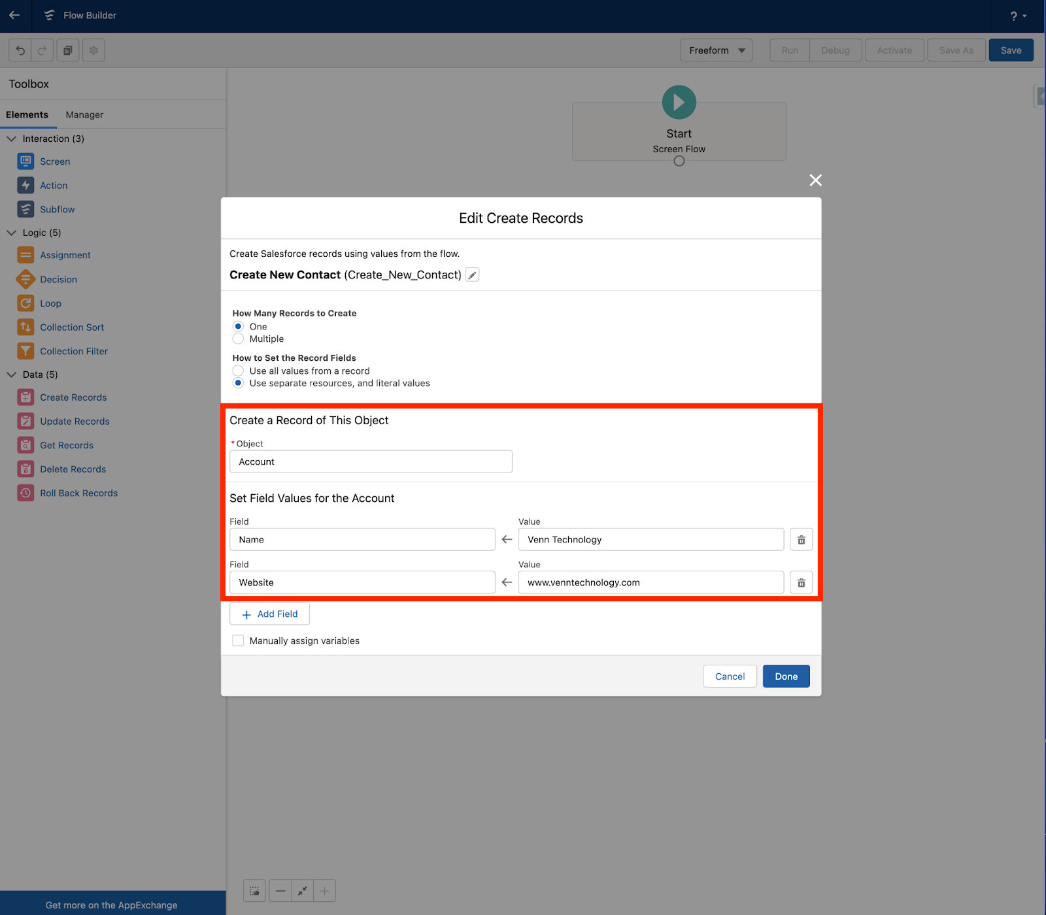Delete the Website field row via trash icon
Screen dimensions: 1046x915
click(x=801, y=582)
